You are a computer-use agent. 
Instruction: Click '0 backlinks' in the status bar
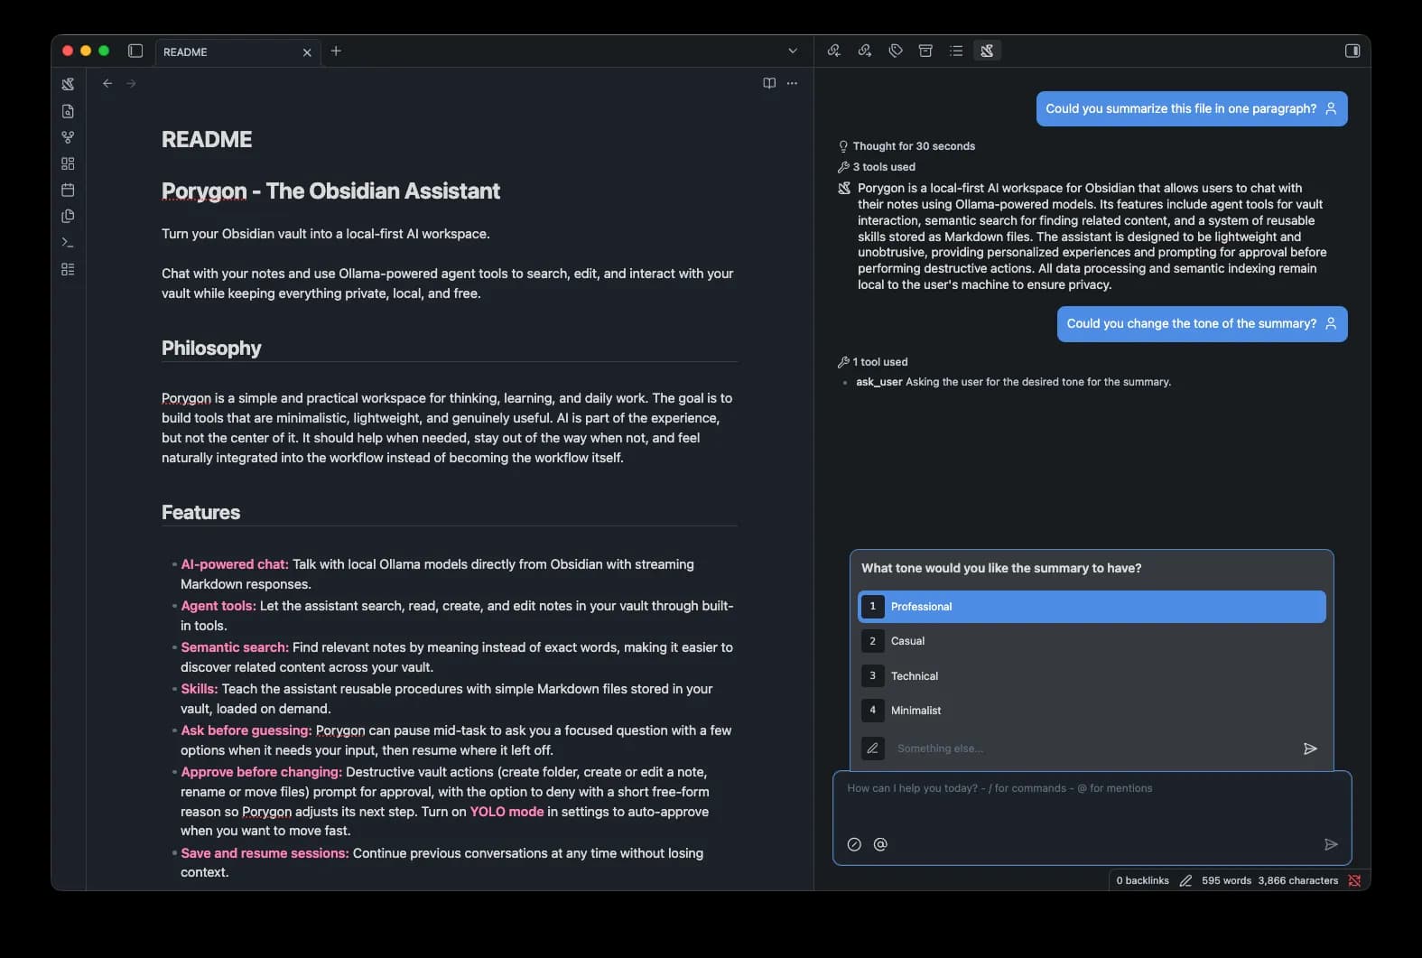1142,880
